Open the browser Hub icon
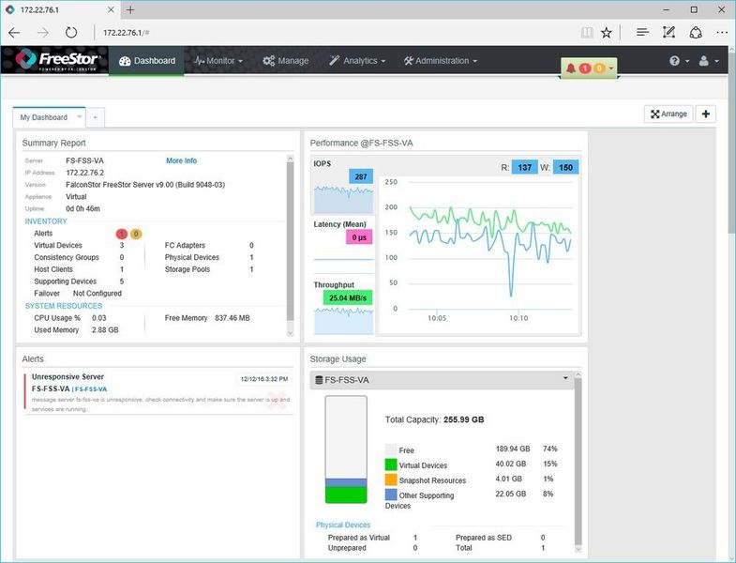This screenshot has height=563, width=736. [x=642, y=33]
